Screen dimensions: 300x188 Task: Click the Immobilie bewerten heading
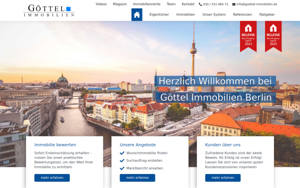pos(55,145)
